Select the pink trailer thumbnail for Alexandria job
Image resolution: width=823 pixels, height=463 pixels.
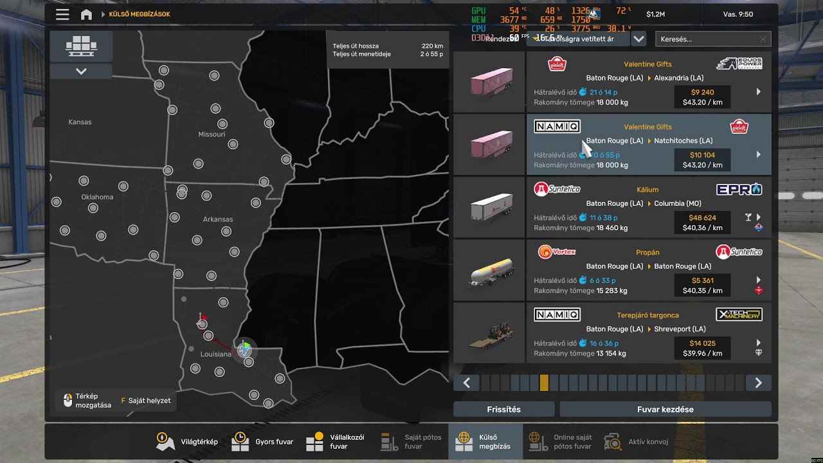489,82
